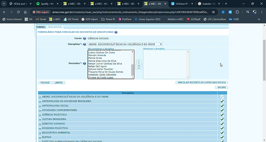
Task: Open PortFlow bookmark
Action: tap(125, 19)
